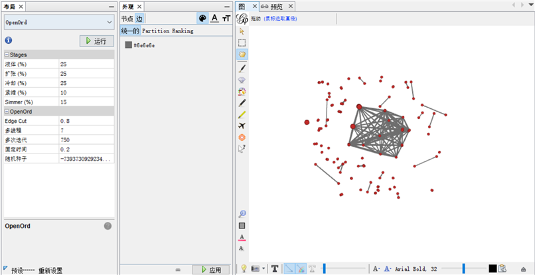
Task: Click the gray OpenOrd help question icon
Action: point(108,226)
